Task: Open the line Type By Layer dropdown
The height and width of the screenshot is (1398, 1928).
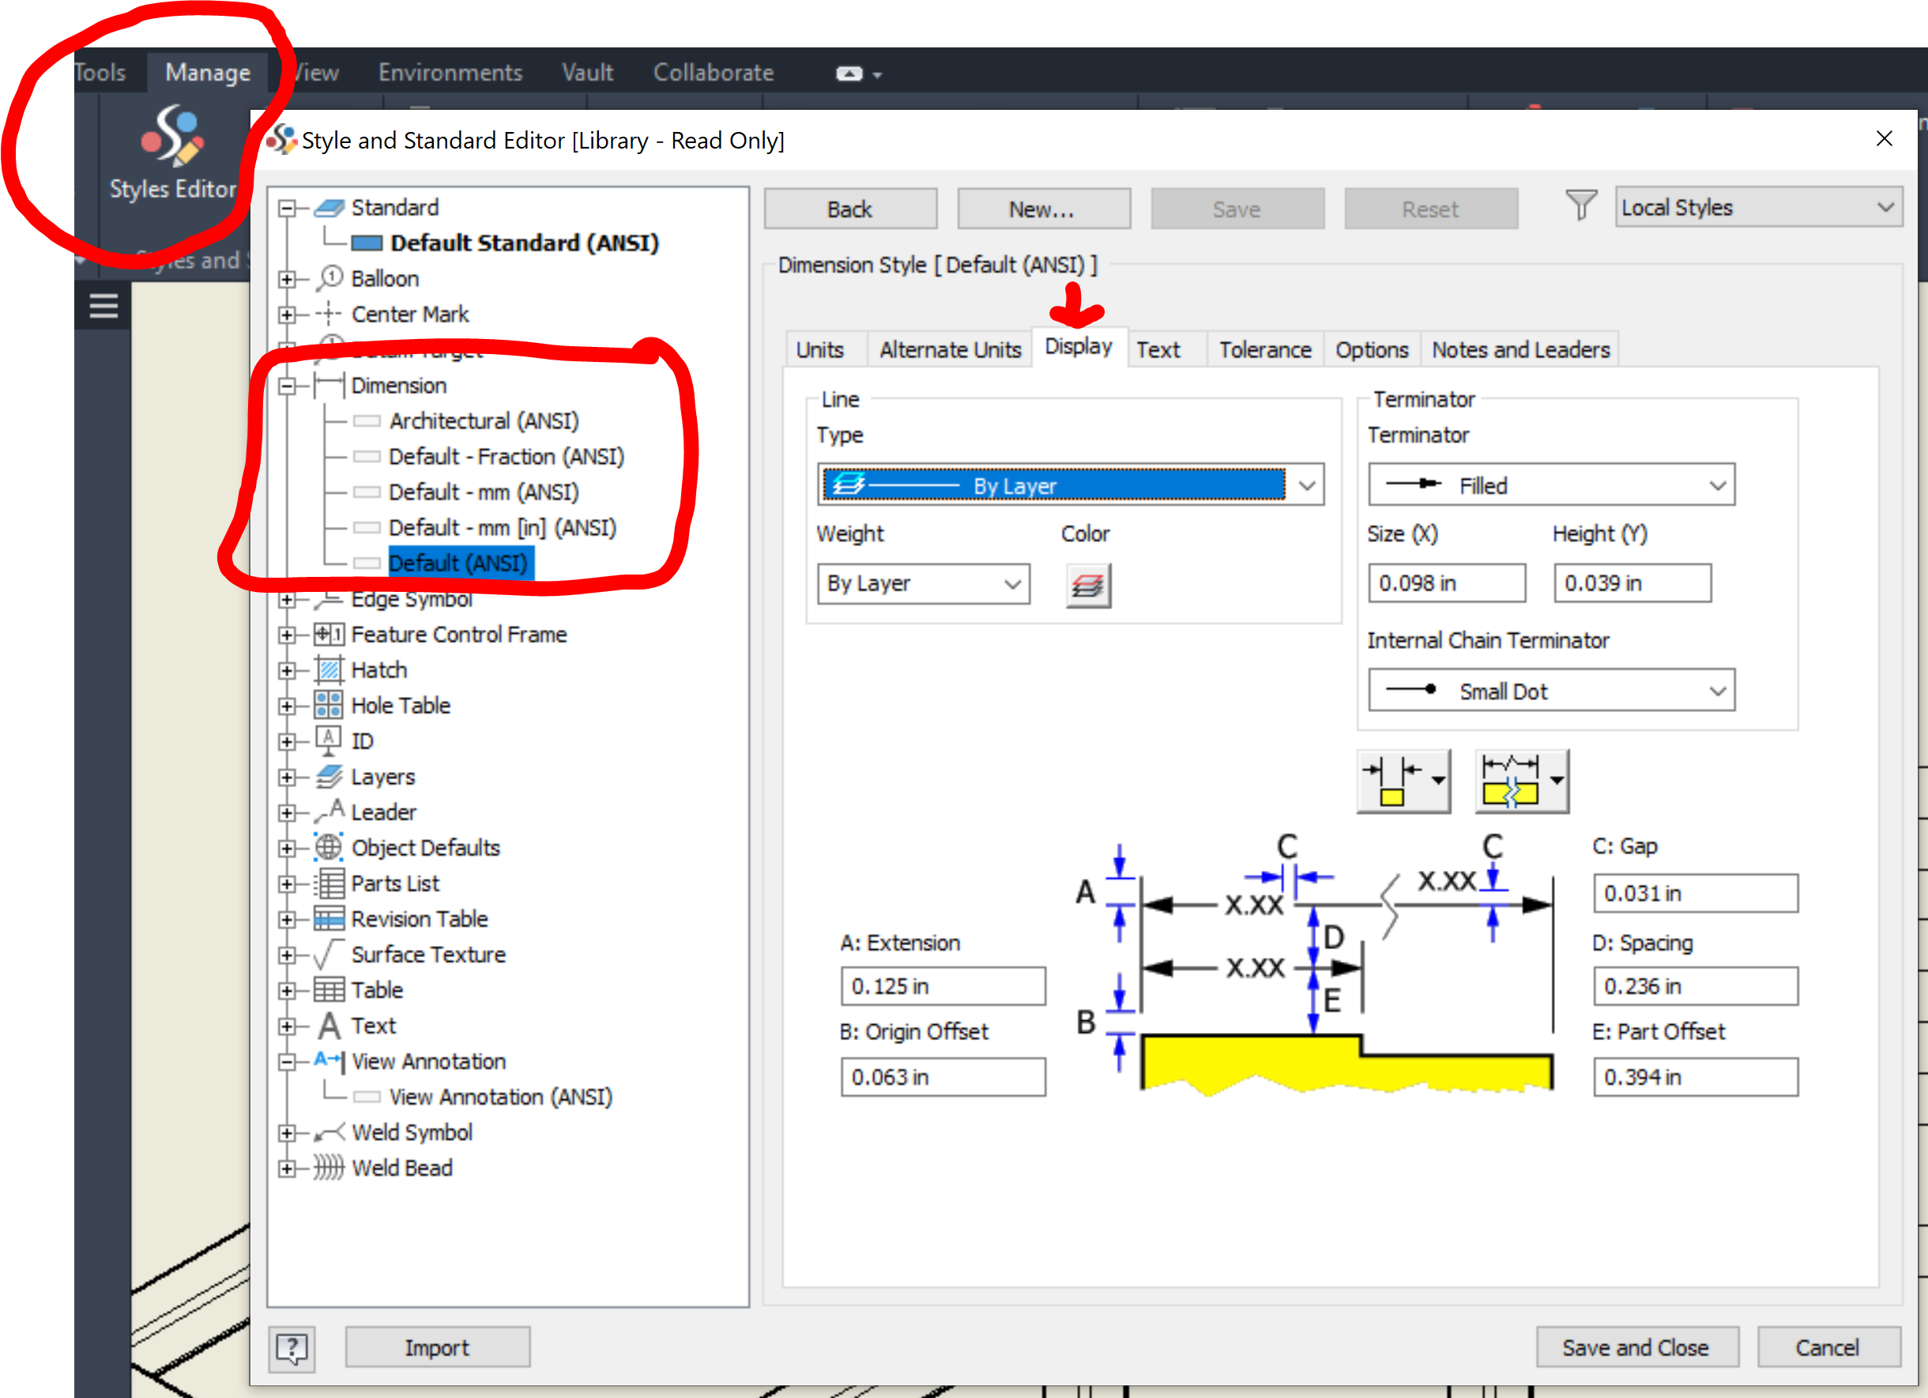Action: click(x=1070, y=485)
